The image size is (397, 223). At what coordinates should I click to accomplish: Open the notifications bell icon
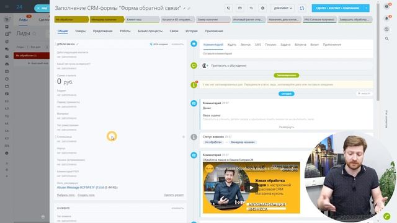pyautogui.click(x=386, y=18)
